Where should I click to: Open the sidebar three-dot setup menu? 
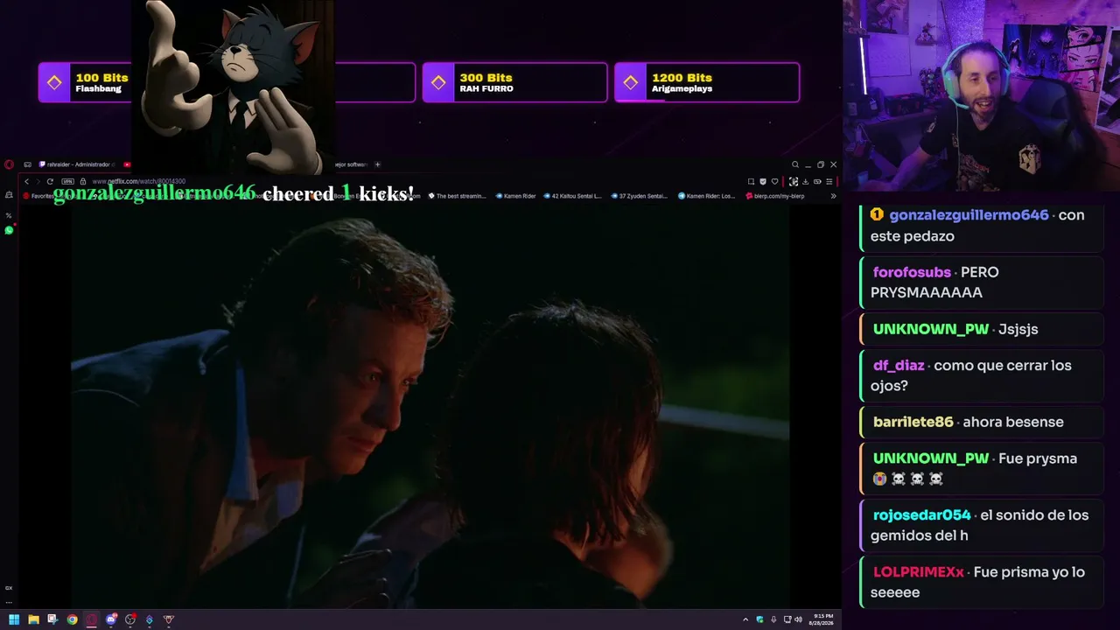pyautogui.click(x=9, y=601)
